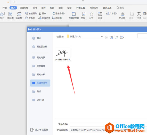The height and width of the screenshot is (135, 147).
Task: Insert a comment (批注)
Action: coord(100,15)
